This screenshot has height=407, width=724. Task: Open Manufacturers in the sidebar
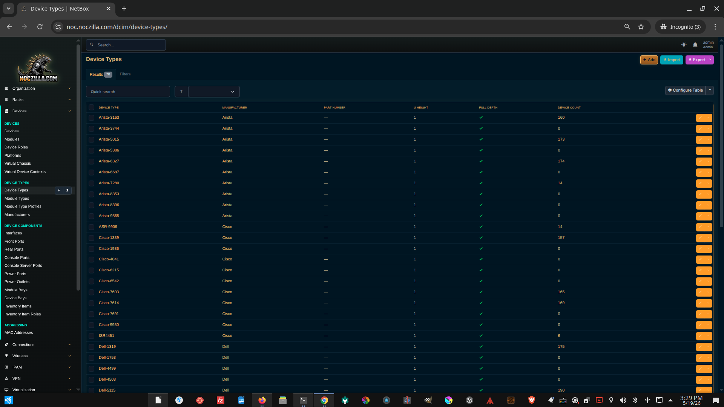point(17,215)
